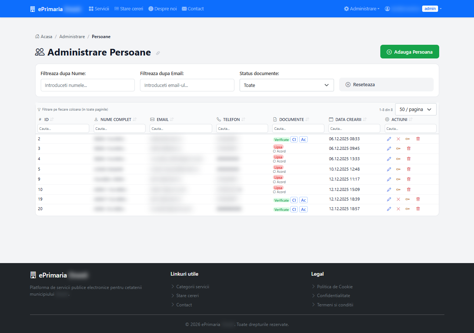The height and width of the screenshot is (333, 474).
Task: Click the key icon in row ID 9
Action: (x=398, y=179)
